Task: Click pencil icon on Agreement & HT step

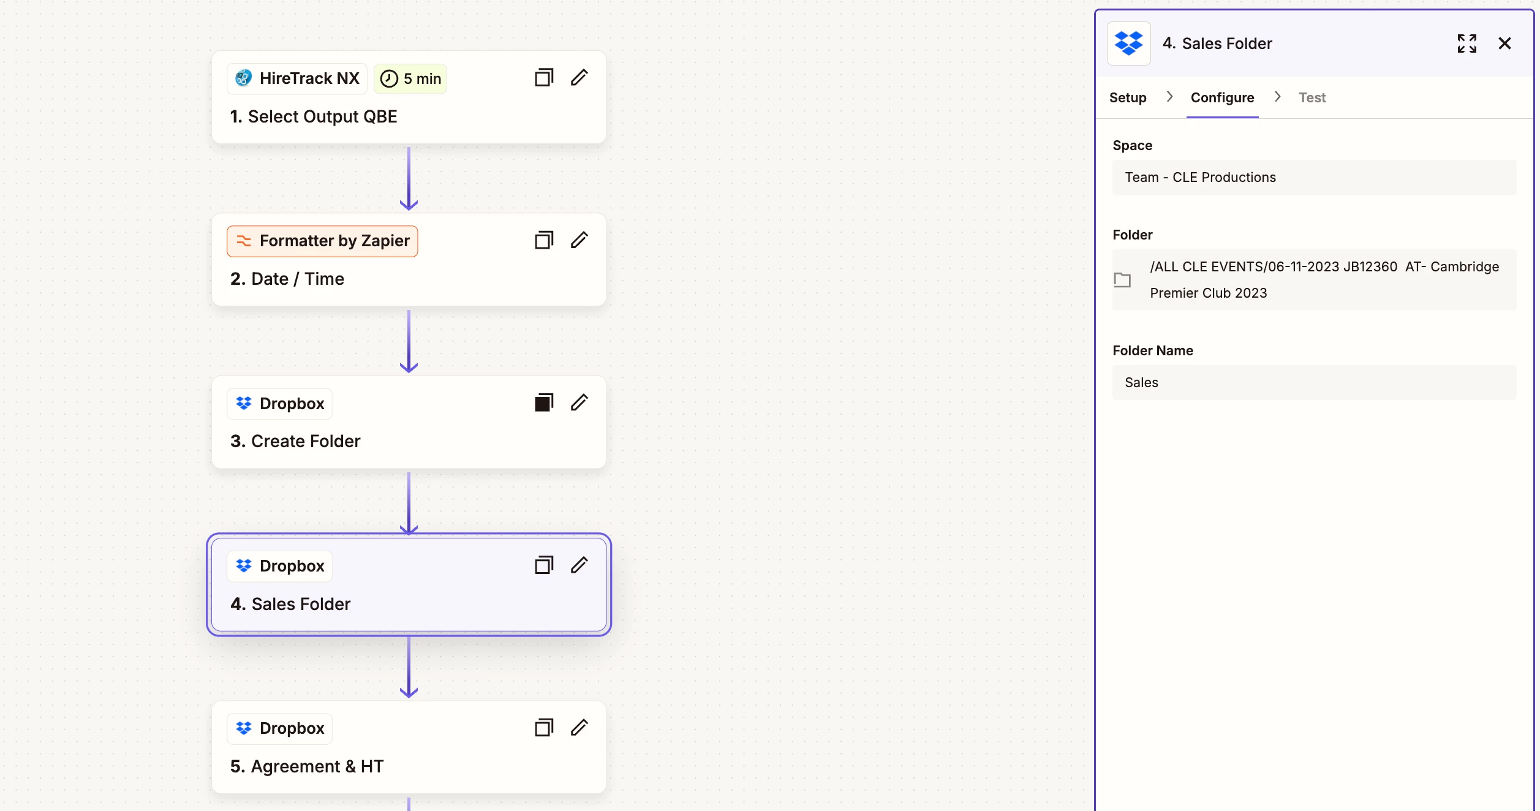Action: (x=579, y=728)
